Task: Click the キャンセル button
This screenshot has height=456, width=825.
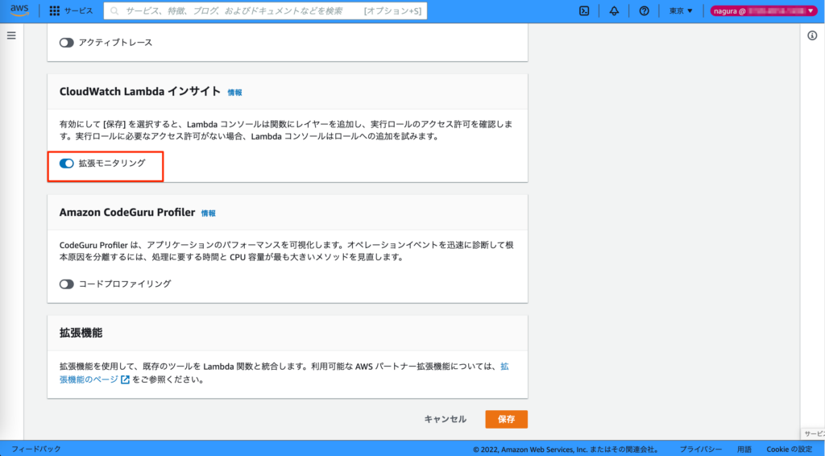Action: click(445, 419)
